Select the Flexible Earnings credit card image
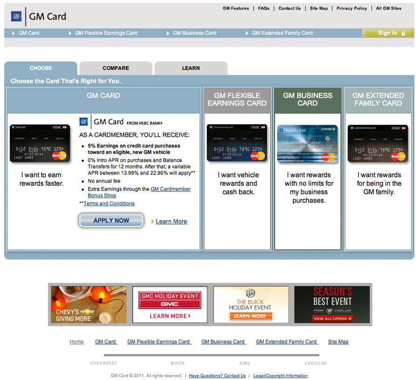 coord(237,143)
